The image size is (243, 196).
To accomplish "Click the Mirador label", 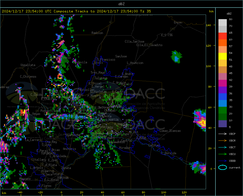I will pyautogui.click(x=125, y=148).
